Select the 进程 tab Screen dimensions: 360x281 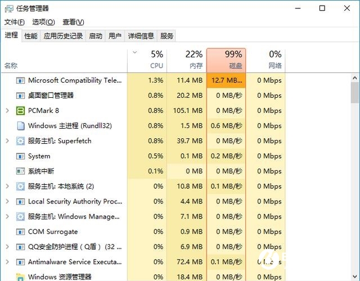tap(11, 35)
